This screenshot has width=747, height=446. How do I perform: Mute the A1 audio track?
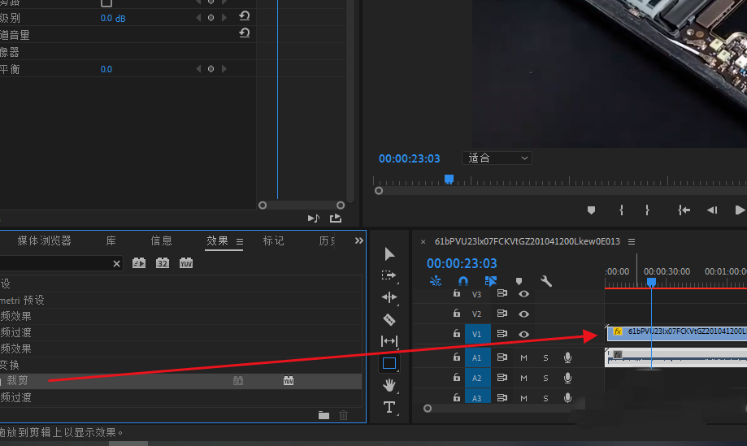coord(524,357)
